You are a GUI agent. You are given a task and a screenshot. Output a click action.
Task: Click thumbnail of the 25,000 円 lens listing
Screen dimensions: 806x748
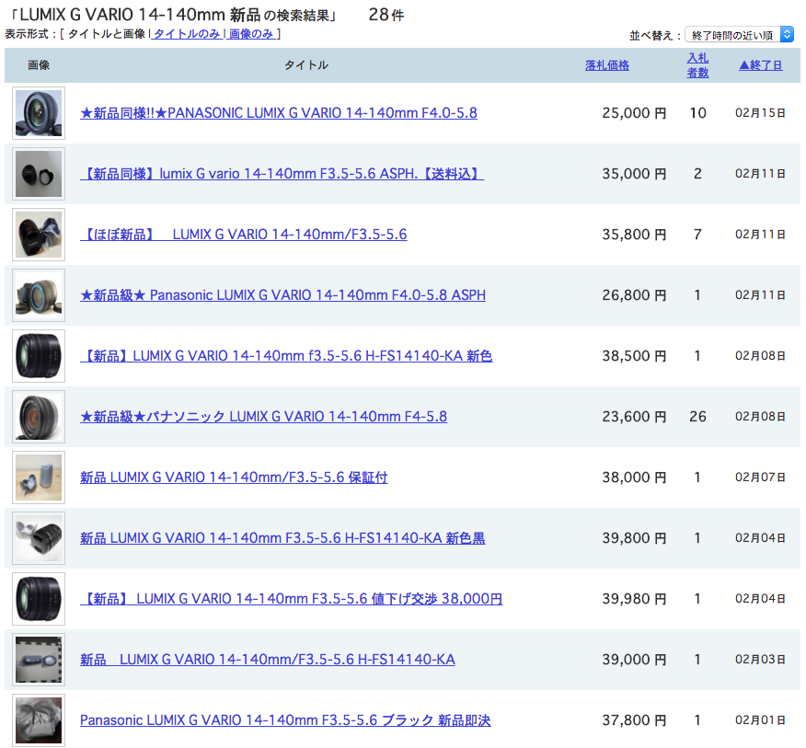[39, 113]
